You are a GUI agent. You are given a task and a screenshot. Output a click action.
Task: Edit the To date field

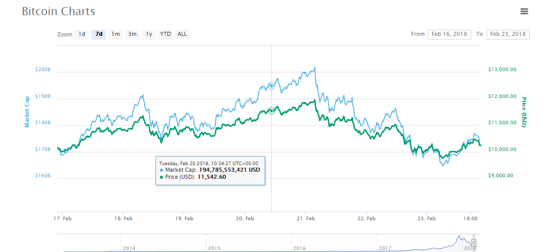coord(508,34)
